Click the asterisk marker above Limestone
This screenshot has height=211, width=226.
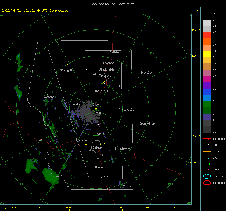coord(47,95)
